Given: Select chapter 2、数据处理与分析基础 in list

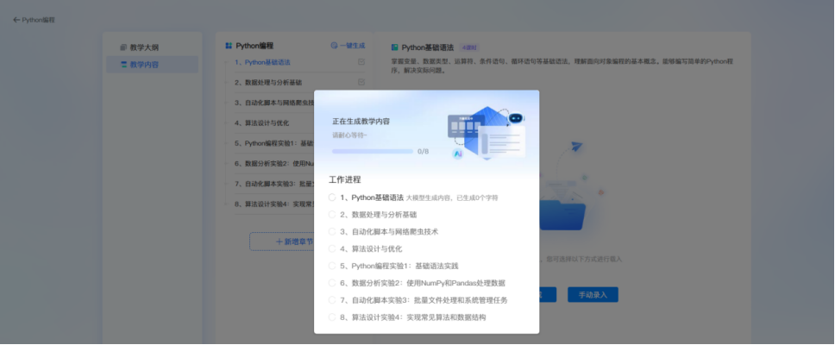Looking at the screenshot, I should tap(268, 83).
